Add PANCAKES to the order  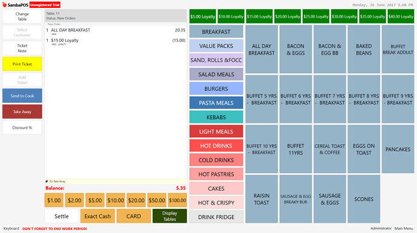pos(398,149)
